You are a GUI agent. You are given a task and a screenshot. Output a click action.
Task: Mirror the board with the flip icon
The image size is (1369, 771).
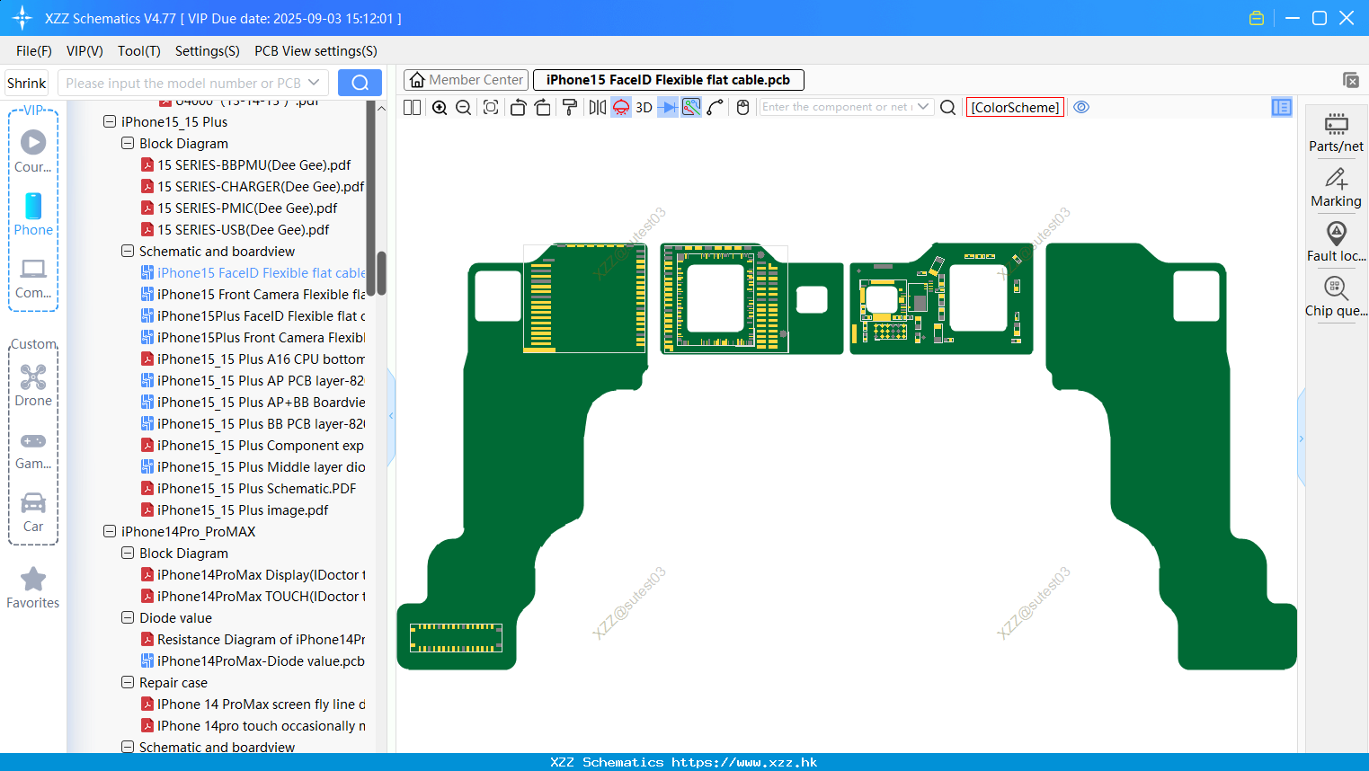(597, 107)
